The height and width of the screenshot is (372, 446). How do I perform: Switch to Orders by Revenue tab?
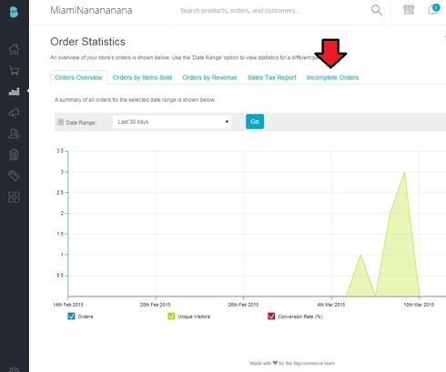pos(209,77)
